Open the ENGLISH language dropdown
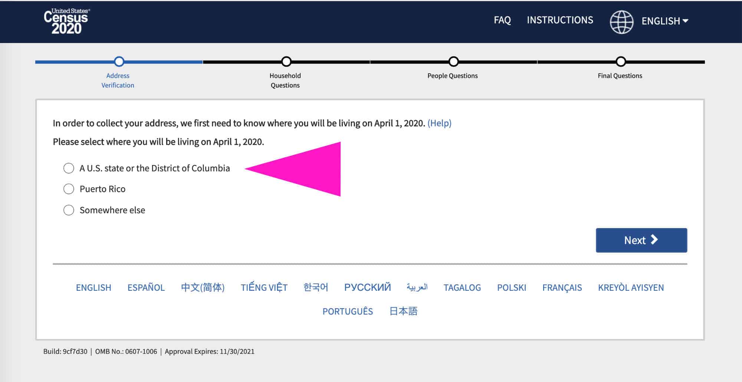Screen dimensions: 742x382 coord(665,21)
